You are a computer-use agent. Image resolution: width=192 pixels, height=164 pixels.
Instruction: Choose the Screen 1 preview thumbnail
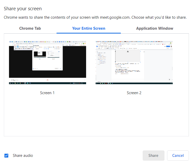click(48, 62)
